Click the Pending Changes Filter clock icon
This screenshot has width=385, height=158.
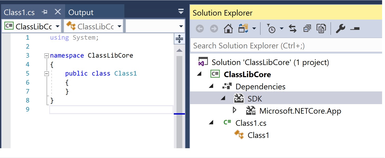coord(271,29)
